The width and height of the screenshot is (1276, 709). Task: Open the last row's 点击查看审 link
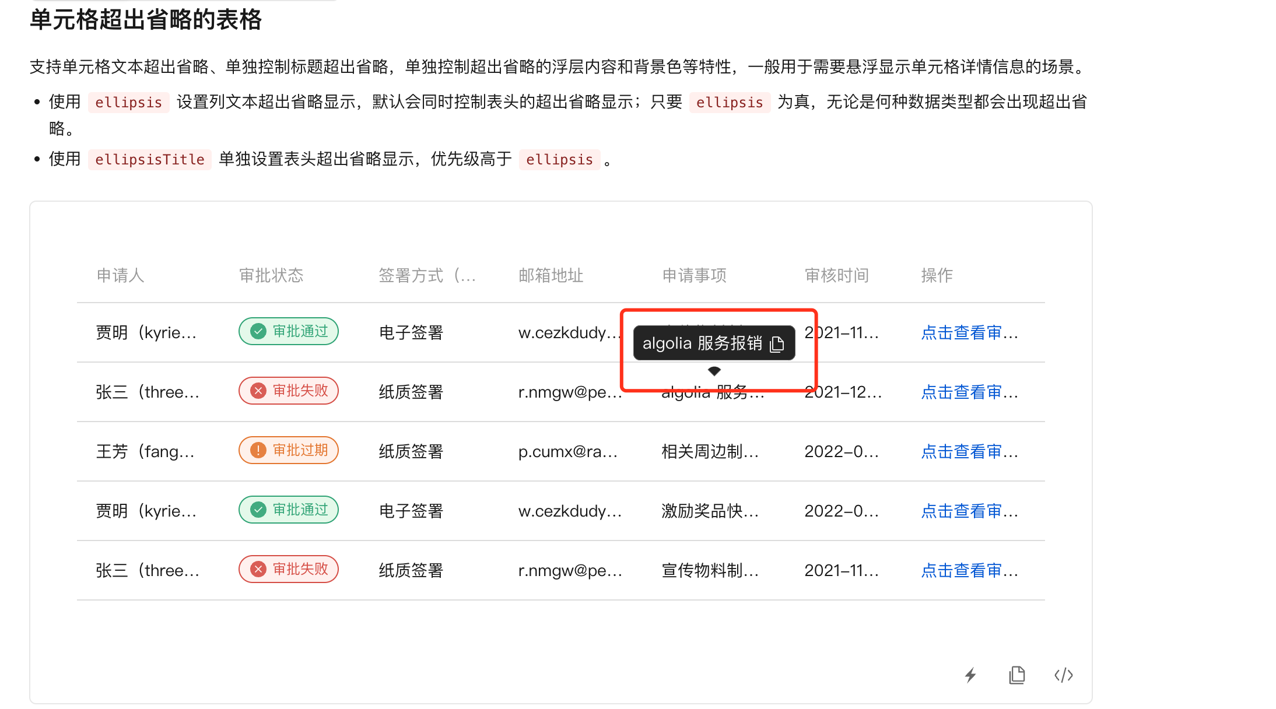(x=970, y=570)
